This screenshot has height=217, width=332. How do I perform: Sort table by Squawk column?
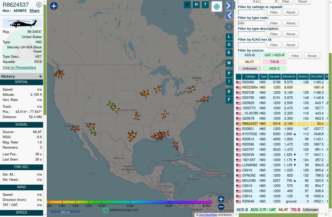click(x=275, y=77)
